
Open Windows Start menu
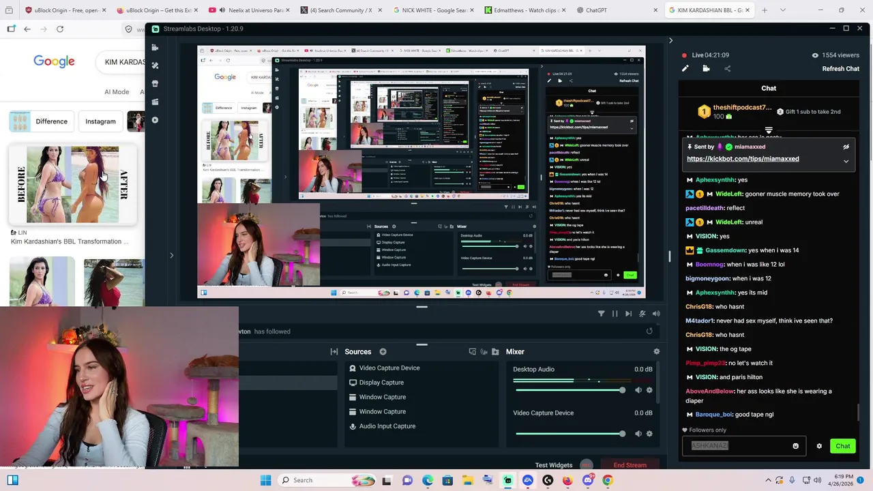[265, 480]
